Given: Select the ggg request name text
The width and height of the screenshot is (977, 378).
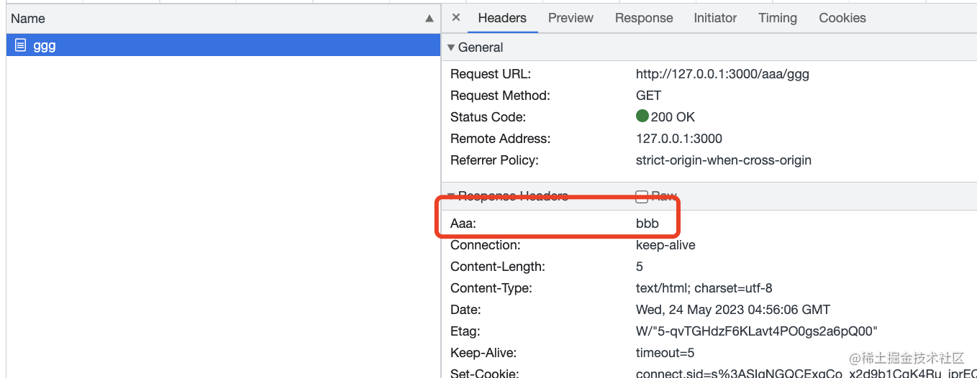Looking at the screenshot, I should point(45,45).
